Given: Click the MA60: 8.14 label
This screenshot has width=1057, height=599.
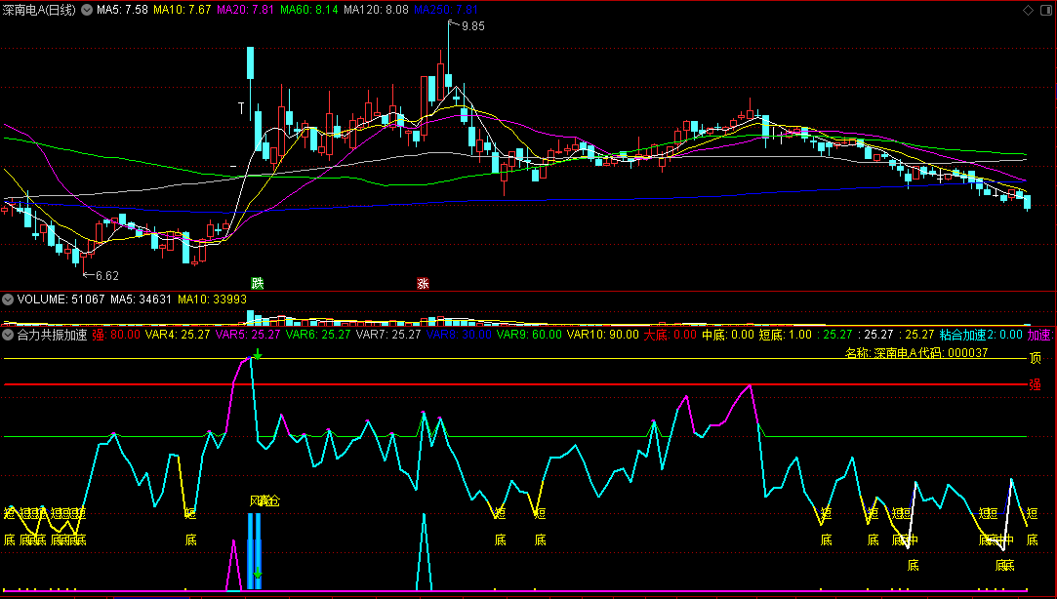Looking at the screenshot, I should pos(308,10).
